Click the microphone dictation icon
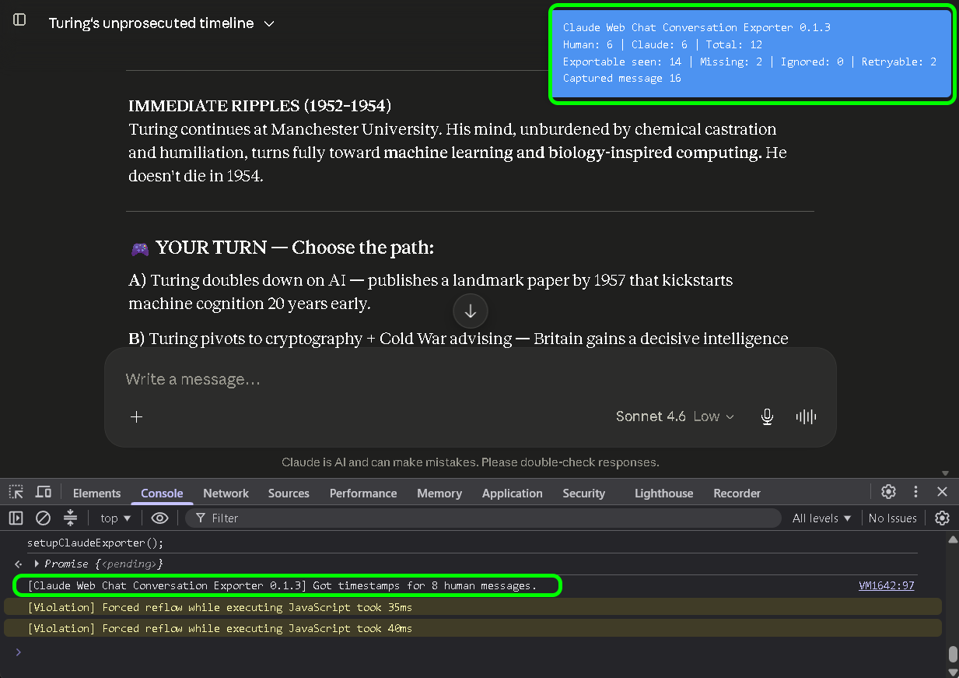 [x=767, y=417]
